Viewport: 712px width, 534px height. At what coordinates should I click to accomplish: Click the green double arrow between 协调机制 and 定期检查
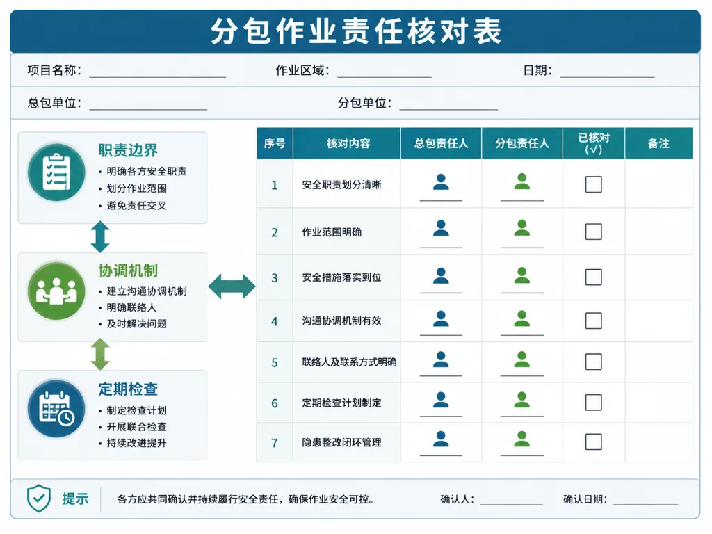pos(100,354)
